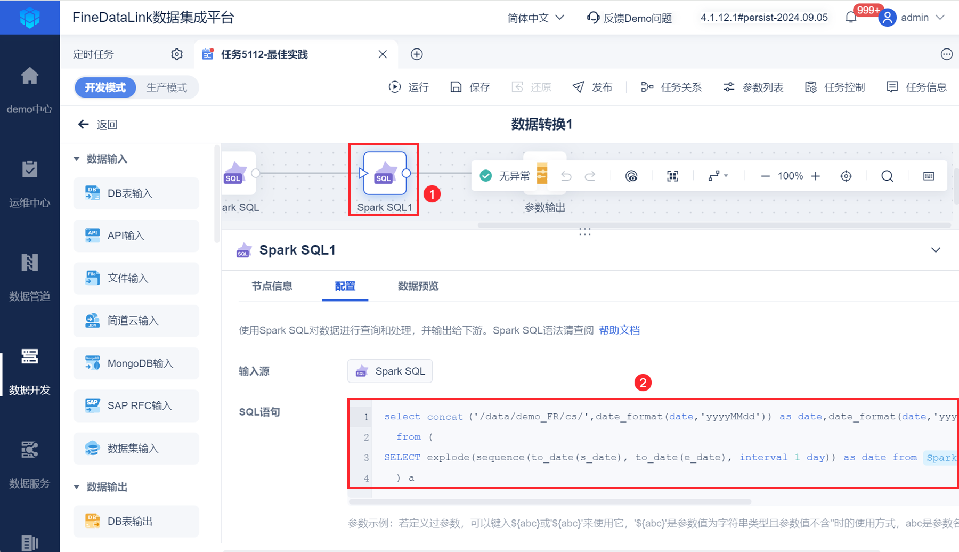Open canvas search magnifier
This screenshot has width=959, height=552.
tap(887, 176)
